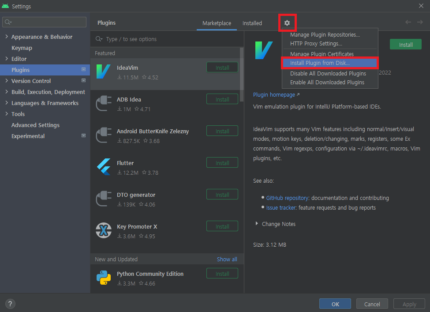Expand the Editor settings node

coord(7,58)
